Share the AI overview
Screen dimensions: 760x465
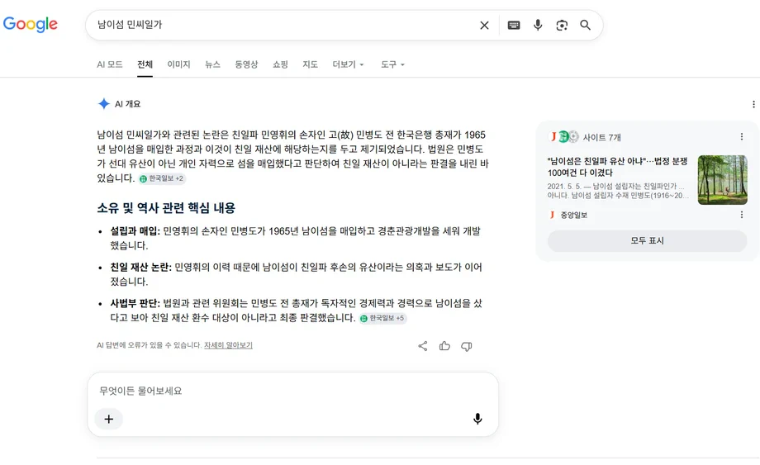point(423,346)
